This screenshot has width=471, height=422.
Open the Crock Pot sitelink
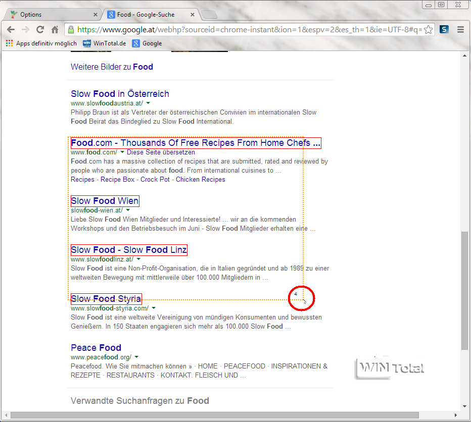click(x=155, y=179)
